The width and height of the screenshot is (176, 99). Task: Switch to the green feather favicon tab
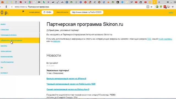(44, 2)
